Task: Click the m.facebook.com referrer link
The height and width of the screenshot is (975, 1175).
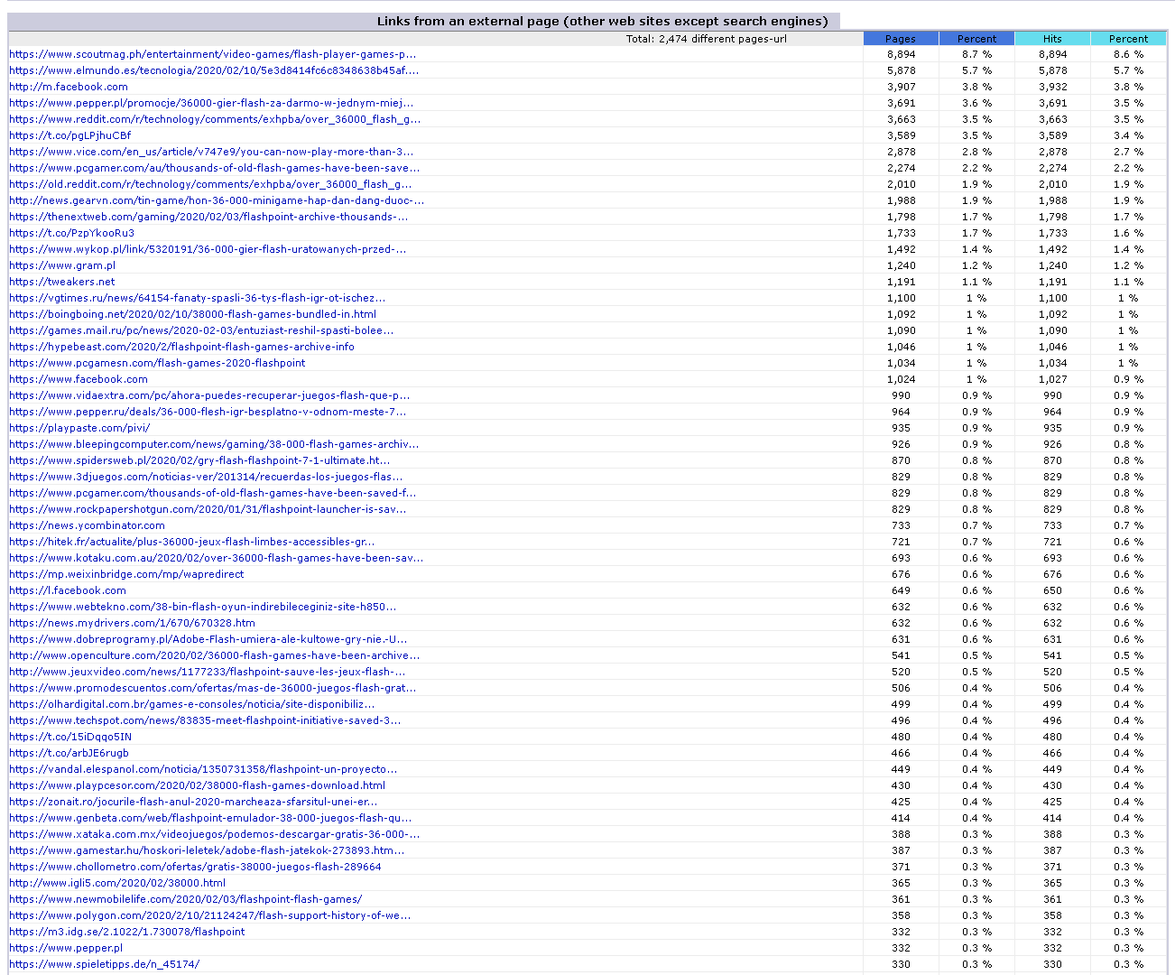Action: click(x=69, y=87)
